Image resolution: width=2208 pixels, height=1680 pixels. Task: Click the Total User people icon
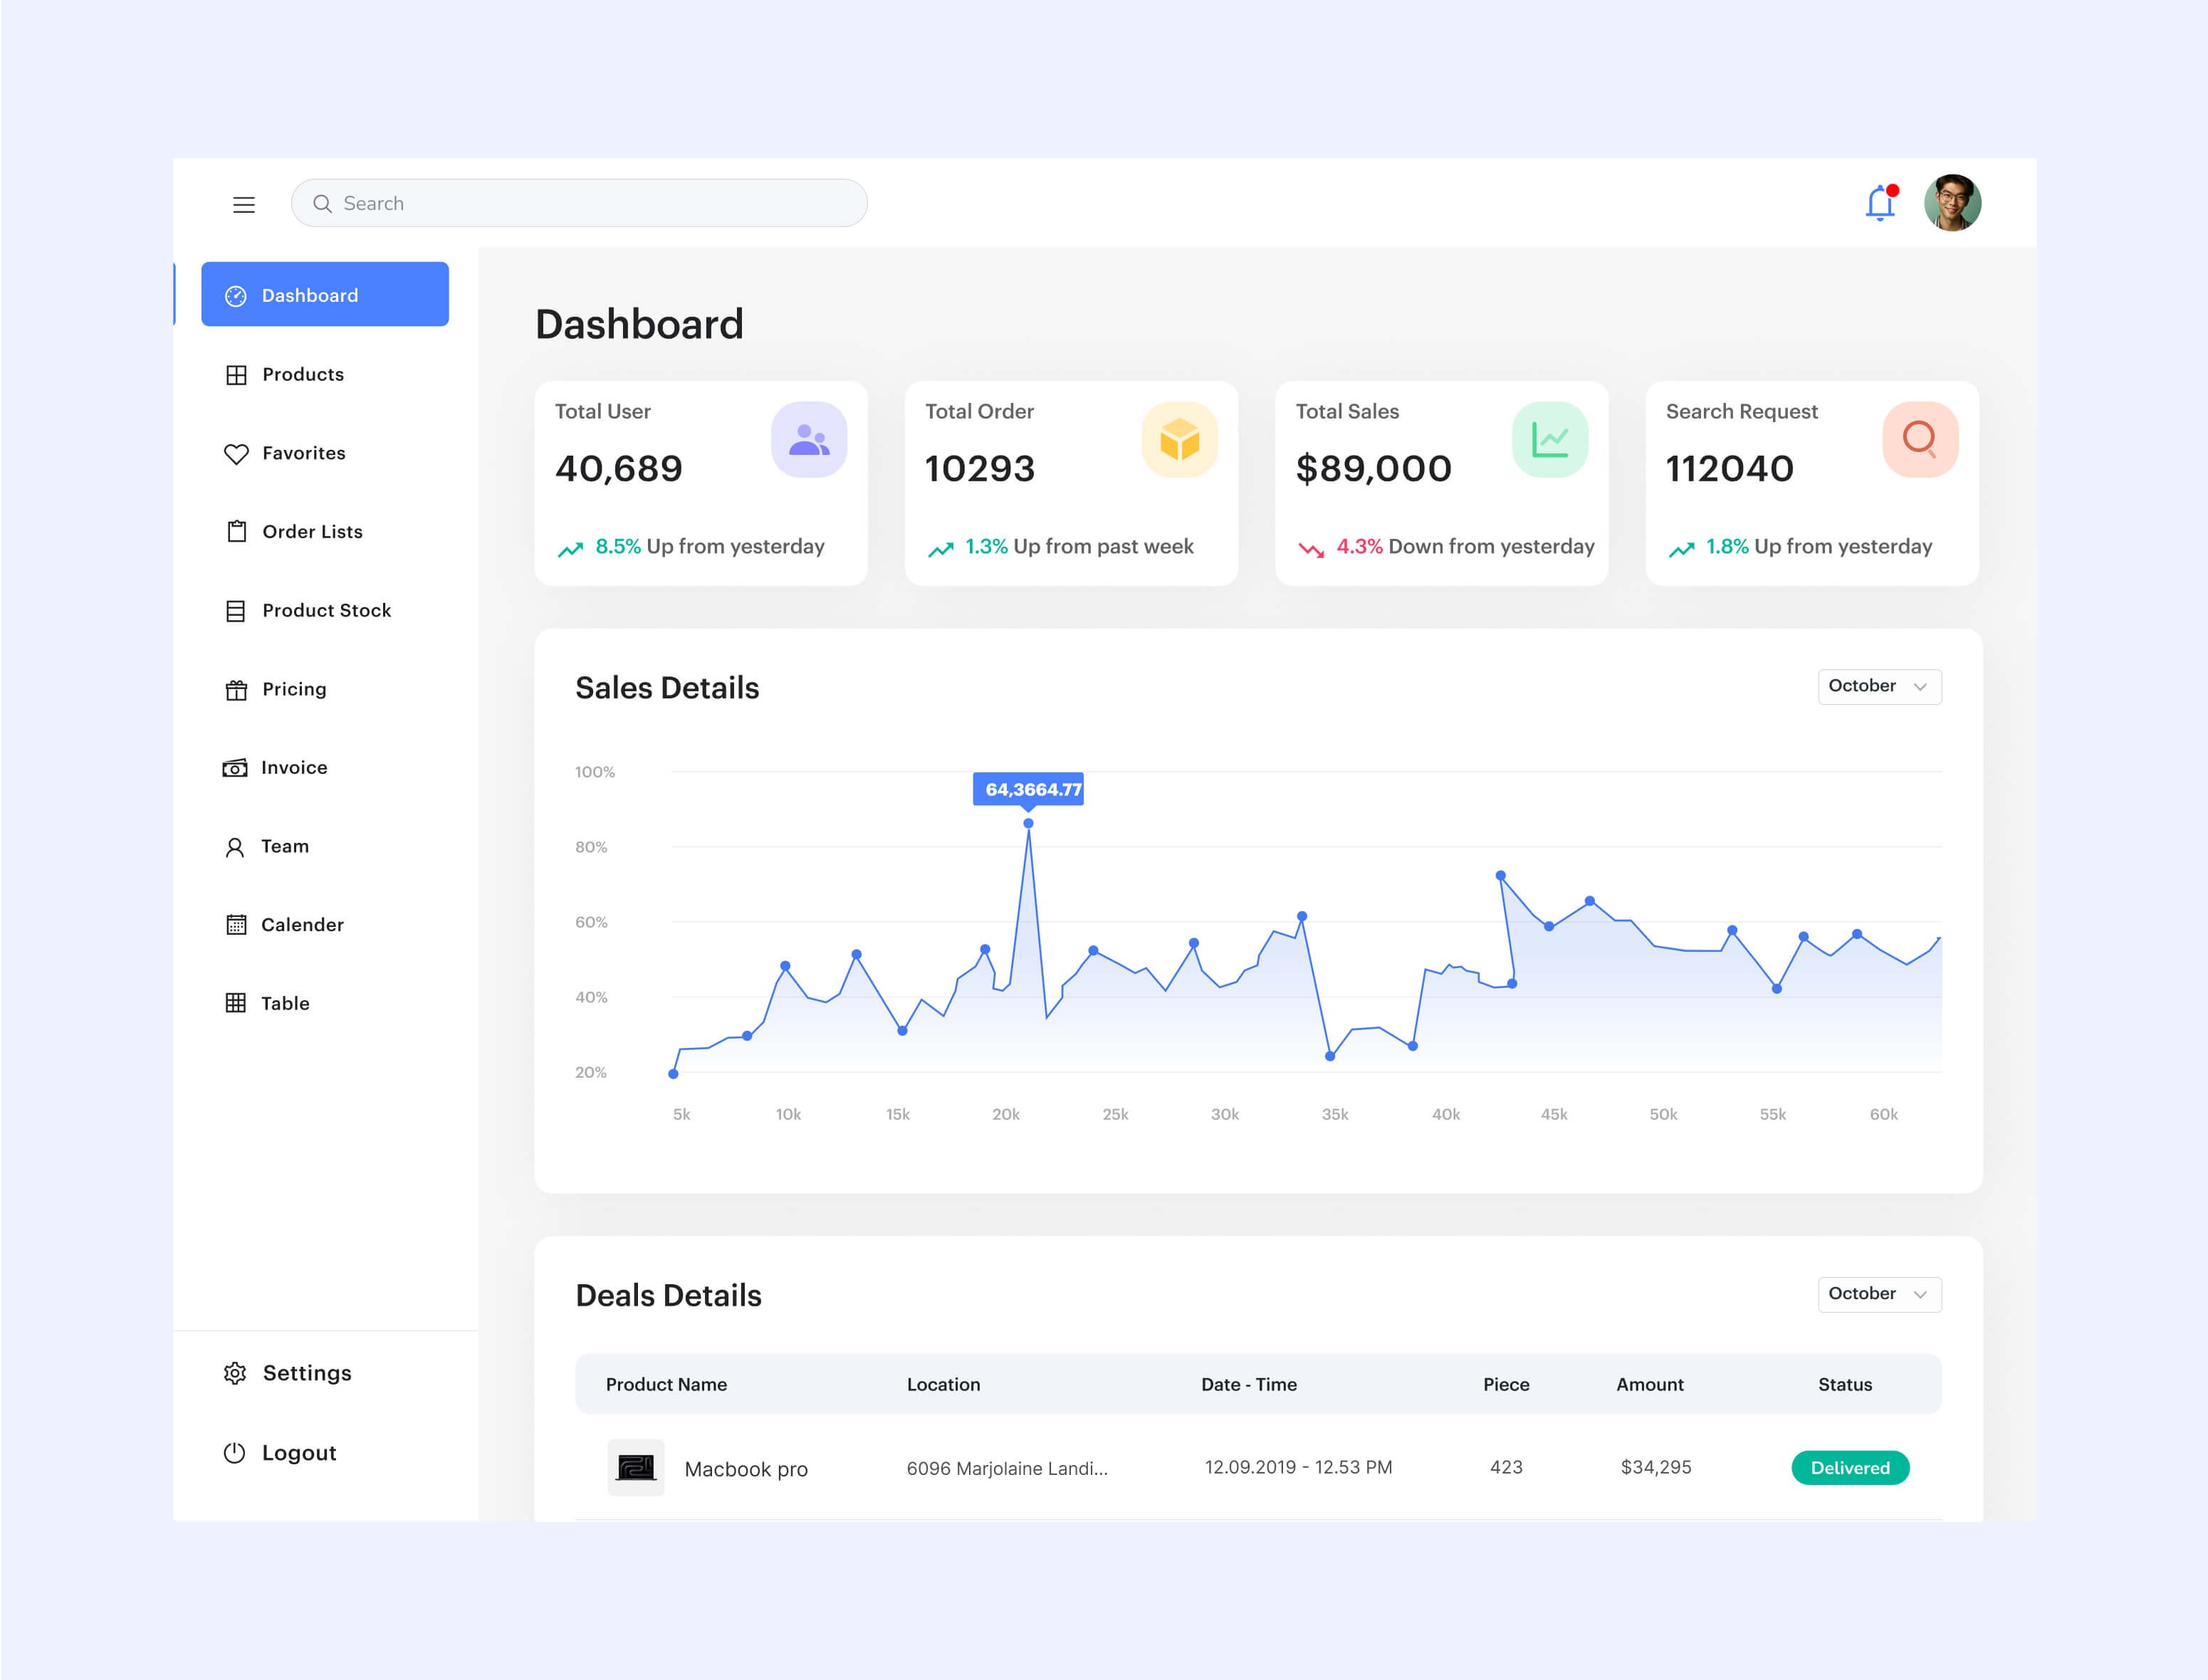809,440
